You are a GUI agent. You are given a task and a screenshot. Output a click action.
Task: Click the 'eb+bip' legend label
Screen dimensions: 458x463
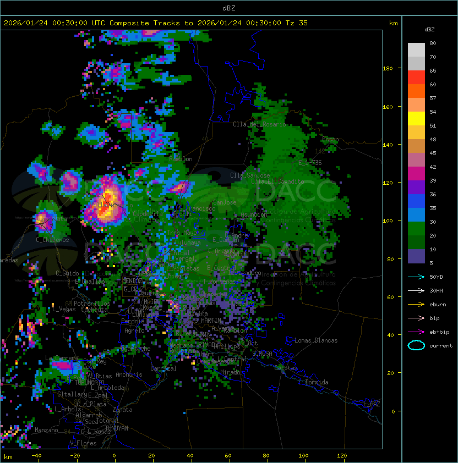(x=439, y=332)
